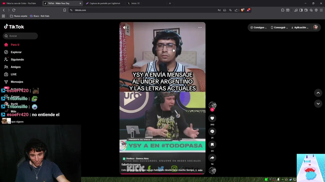Image resolution: width=325 pixels, height=182 pixels.
Task: Go to next video with down chevron
Action: [318, 104]
